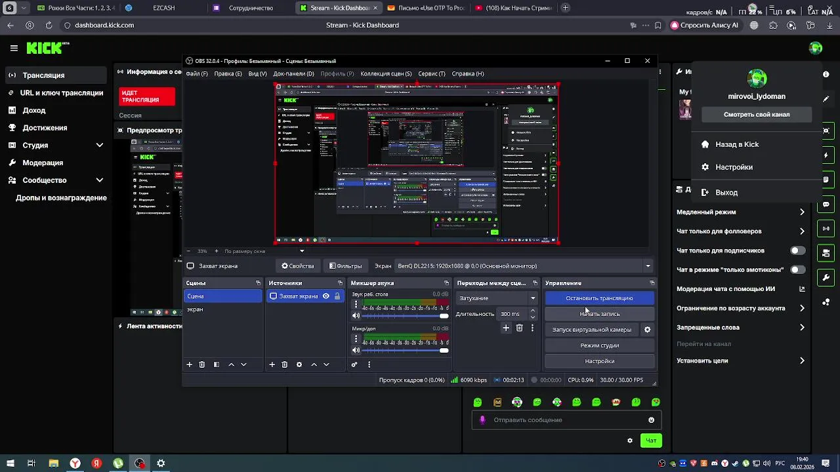Open Коллекция сцен menu in OBS
Viewport: 840px width, 472px height.
(386, 73)
